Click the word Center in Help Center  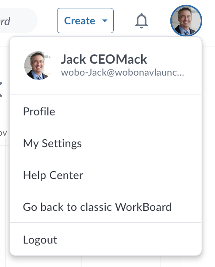[66, 175]
